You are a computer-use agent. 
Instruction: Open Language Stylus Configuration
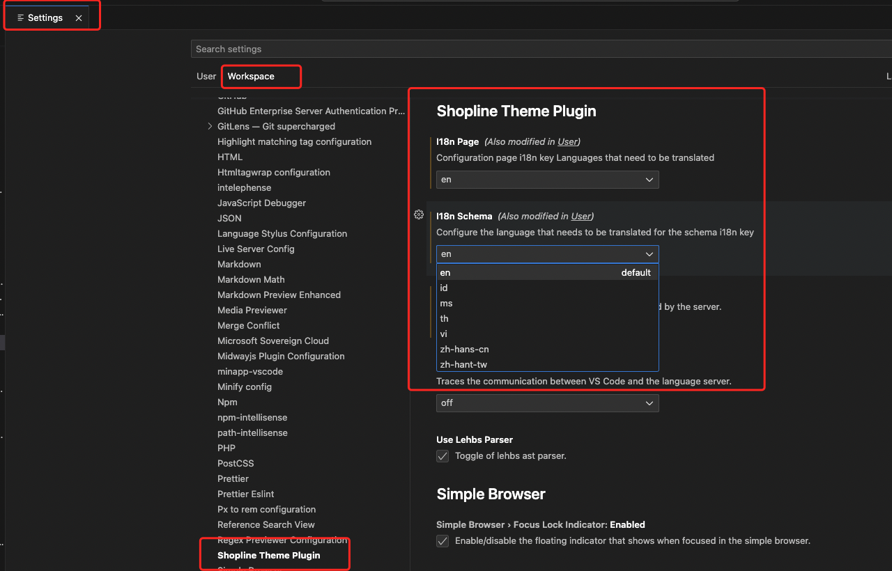pyautogui.click(x=282, y=233)
